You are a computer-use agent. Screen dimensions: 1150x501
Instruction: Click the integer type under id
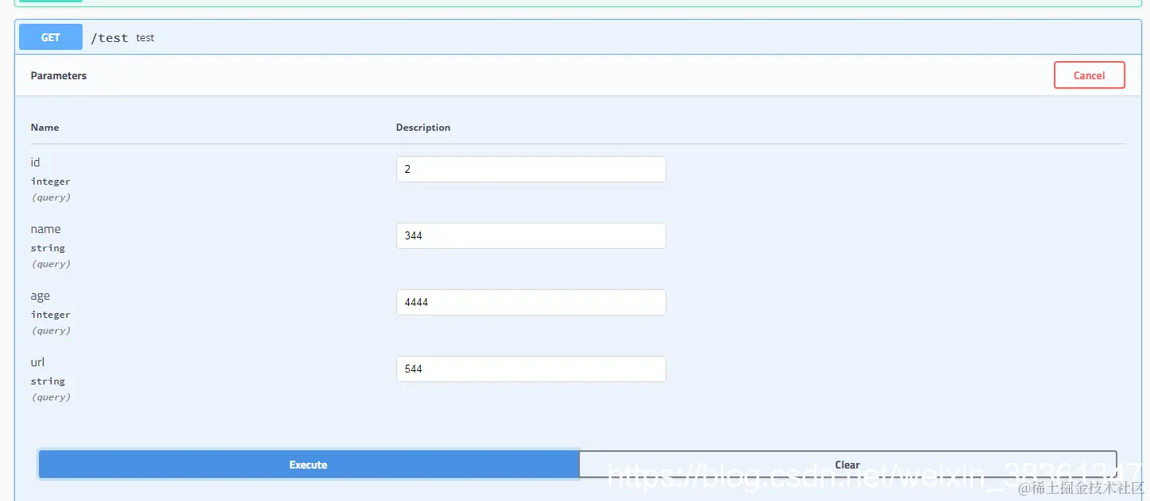click(51, 182)
